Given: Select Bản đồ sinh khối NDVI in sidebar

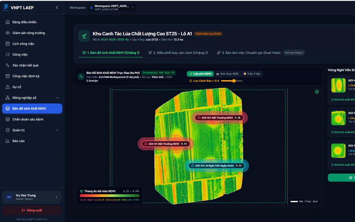Looking at the screenshot, I should click(x=32, y=109).
